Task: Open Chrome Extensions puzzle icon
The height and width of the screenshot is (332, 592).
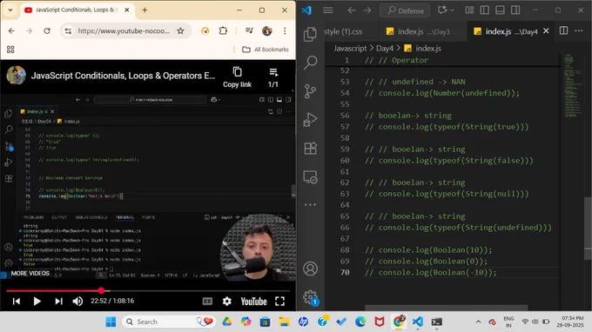Action: pos(223,31)
